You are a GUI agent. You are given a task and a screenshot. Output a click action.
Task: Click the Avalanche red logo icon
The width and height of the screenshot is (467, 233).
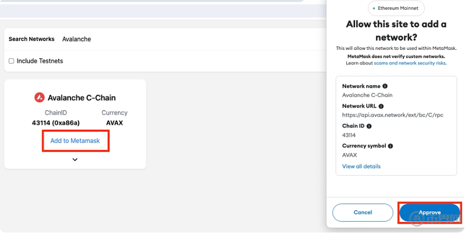(x=40, y=97)
